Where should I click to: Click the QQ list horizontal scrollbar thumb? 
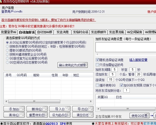[34, 101]
